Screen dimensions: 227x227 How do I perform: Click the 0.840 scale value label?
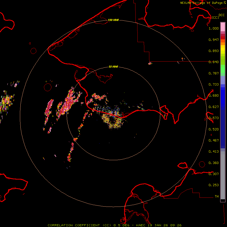click(x=214, y=62)
